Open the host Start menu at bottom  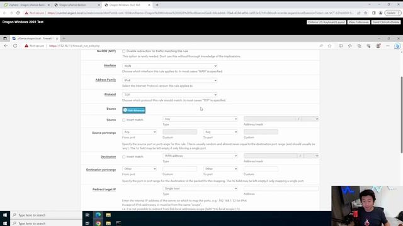coord(5,223)
